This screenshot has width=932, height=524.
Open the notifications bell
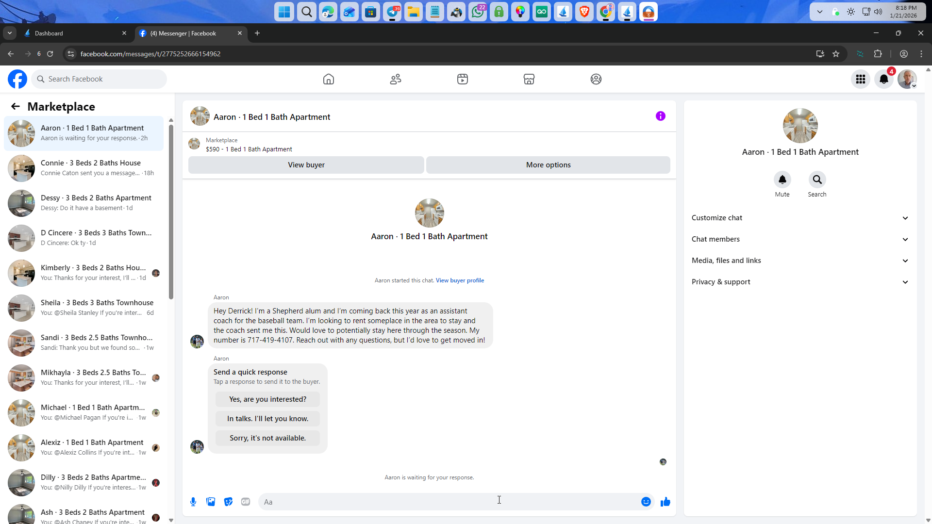click(883, 79)
